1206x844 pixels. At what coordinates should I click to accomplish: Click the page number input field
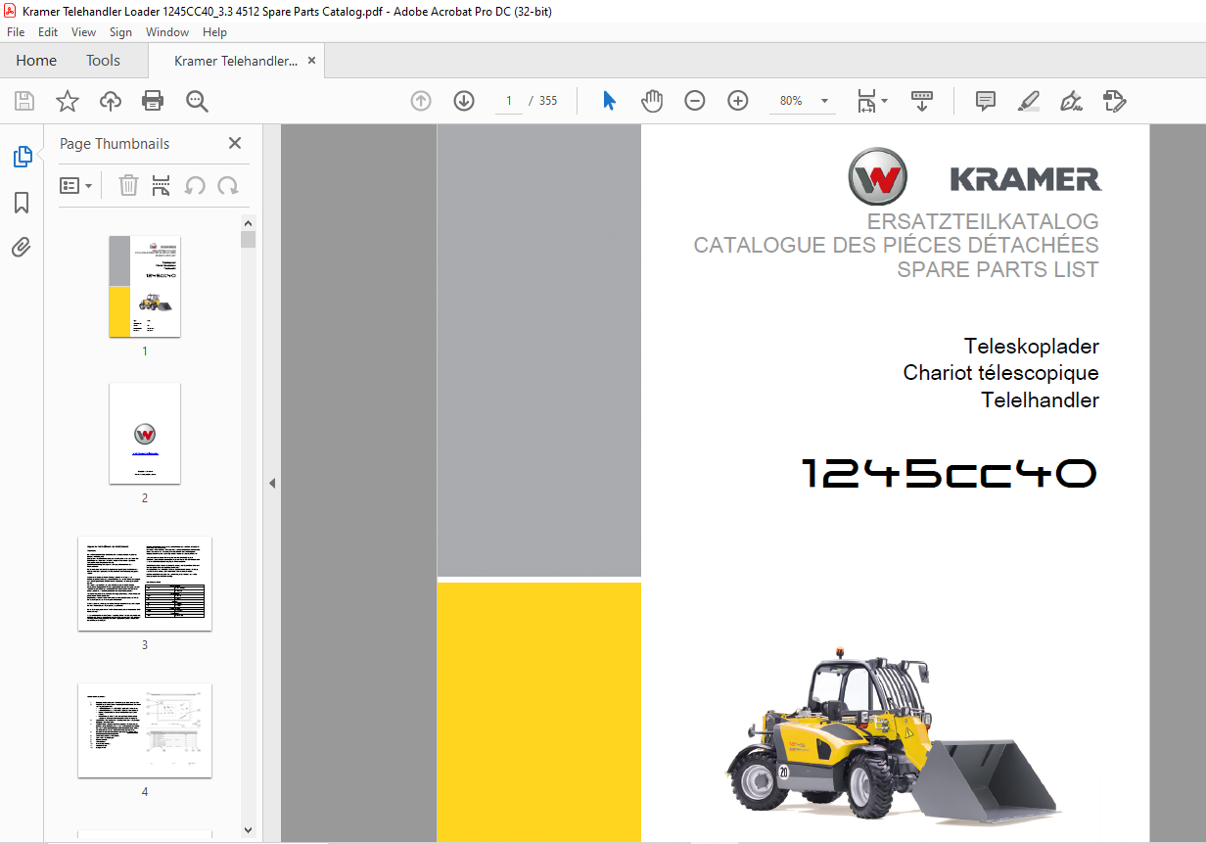509,101
